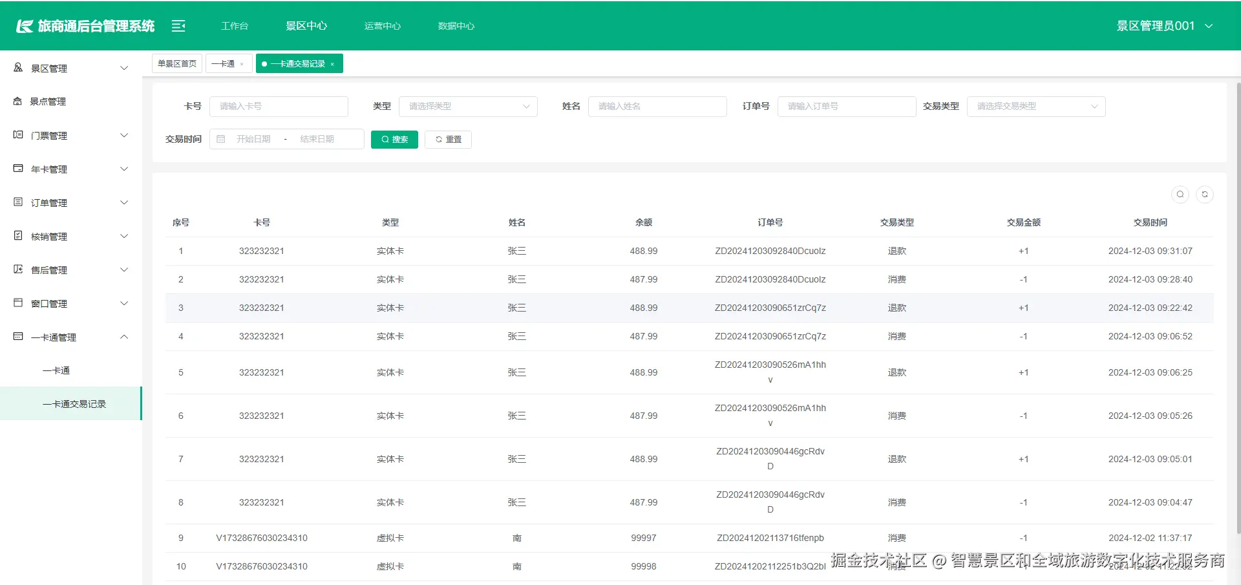Click the green 搜索 button
Image resolution: width=1241 pixels, height=585 pixels.
point(394,139)
